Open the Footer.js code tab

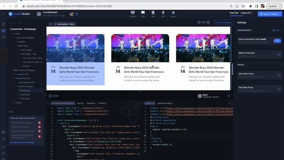[103, 103]
